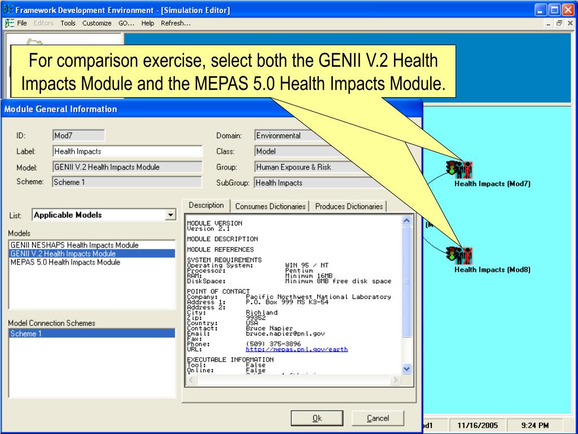Click the description horizontal scroll left arrow
This screenshot has width=578, height=434.
click(192, 380)
